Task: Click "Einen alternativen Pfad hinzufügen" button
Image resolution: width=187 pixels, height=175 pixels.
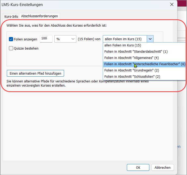Action: 35,73
